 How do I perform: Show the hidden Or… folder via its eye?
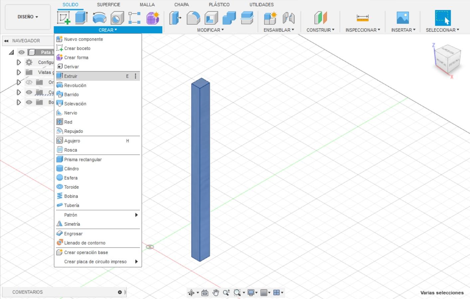point(29,82)
